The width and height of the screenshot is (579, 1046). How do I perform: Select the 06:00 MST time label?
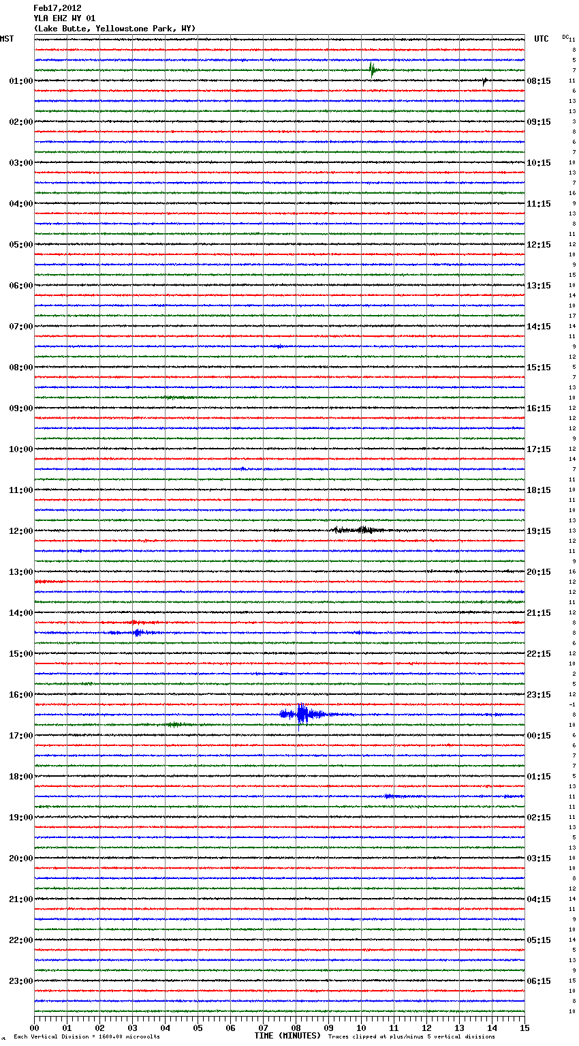click(21, 286)
